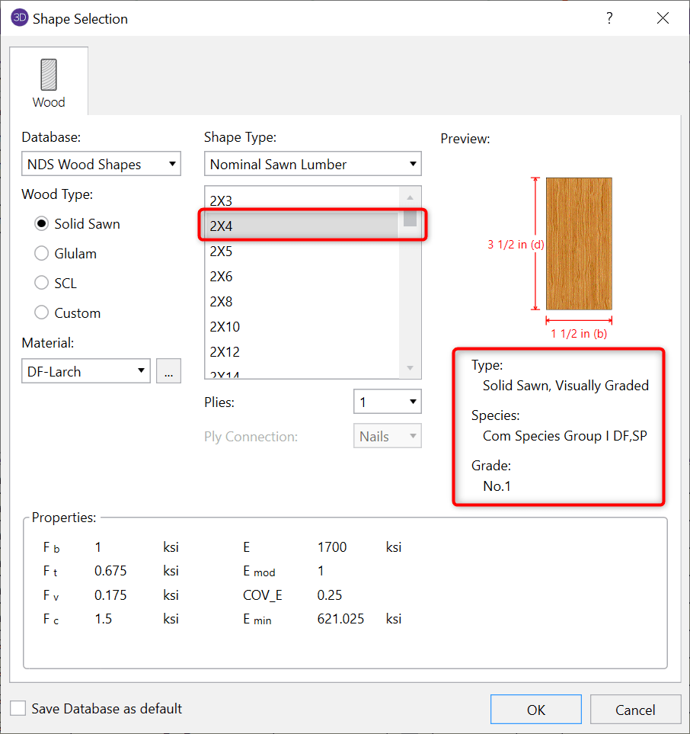Select the Solid Sawn radio button
This screenshot has width=690, height=734.
coord(42,224)
